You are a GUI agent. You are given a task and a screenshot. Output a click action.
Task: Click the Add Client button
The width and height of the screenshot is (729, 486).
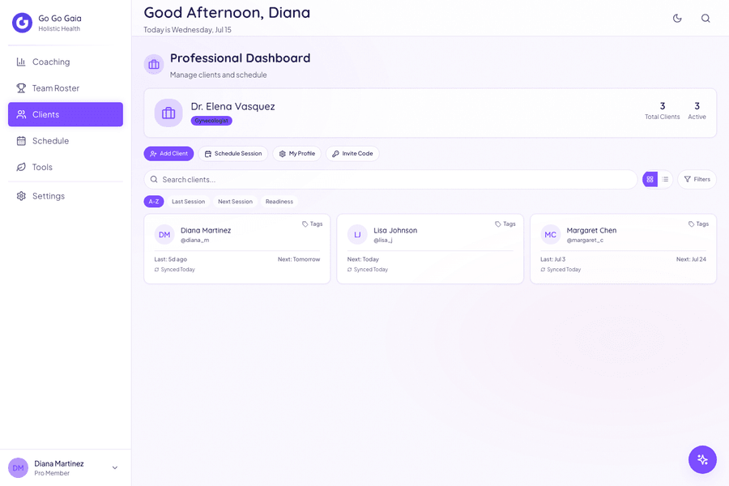[168, 153]
